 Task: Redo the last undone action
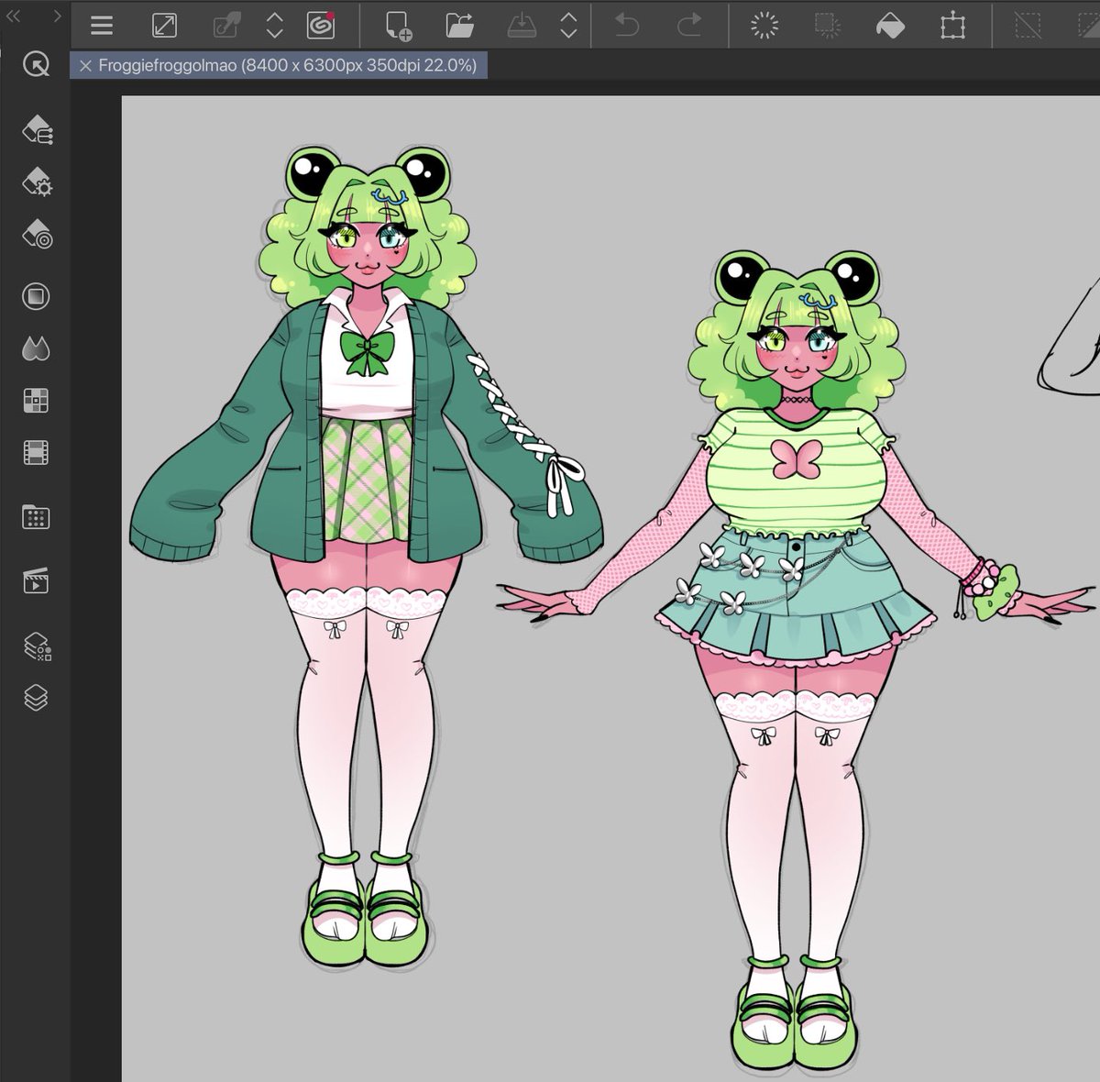pyautogui.click(x=688, y=26)
